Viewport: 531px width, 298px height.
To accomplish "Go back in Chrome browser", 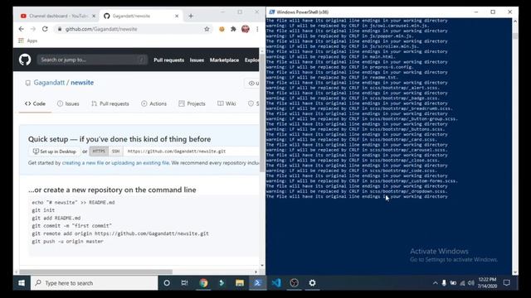I will tap(22, 29).
